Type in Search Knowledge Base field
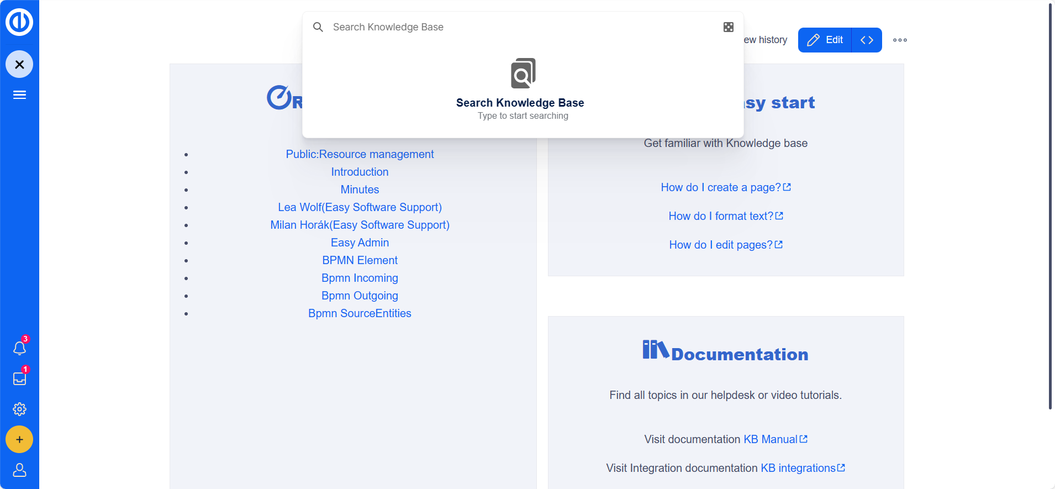 pyautogui.click(x=519, y=27)
